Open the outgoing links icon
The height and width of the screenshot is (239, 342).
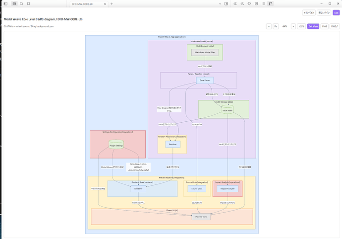(242, 3)
